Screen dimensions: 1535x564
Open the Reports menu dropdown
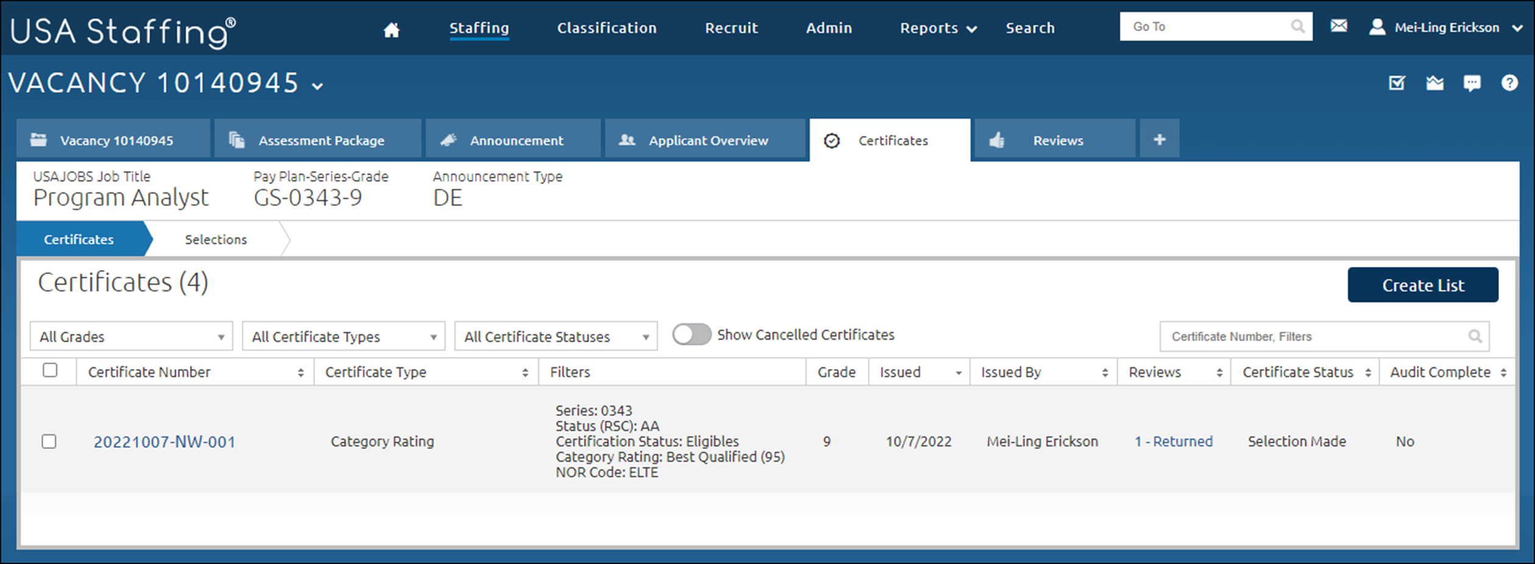[938, 28]
